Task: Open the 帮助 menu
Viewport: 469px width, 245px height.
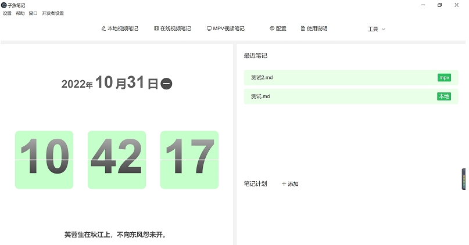Action: pyautogui.click(x=20, y=13)
